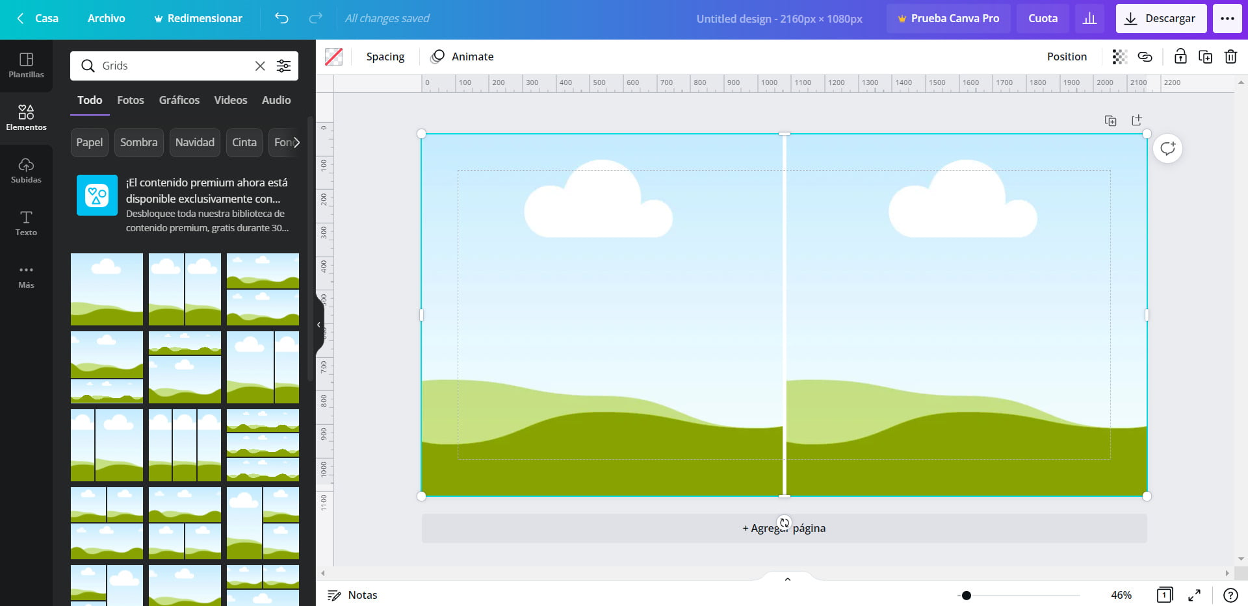This screenshot has width=1248, height=606.
Task: Open the help question mark icon
Action: point(1230,595)
